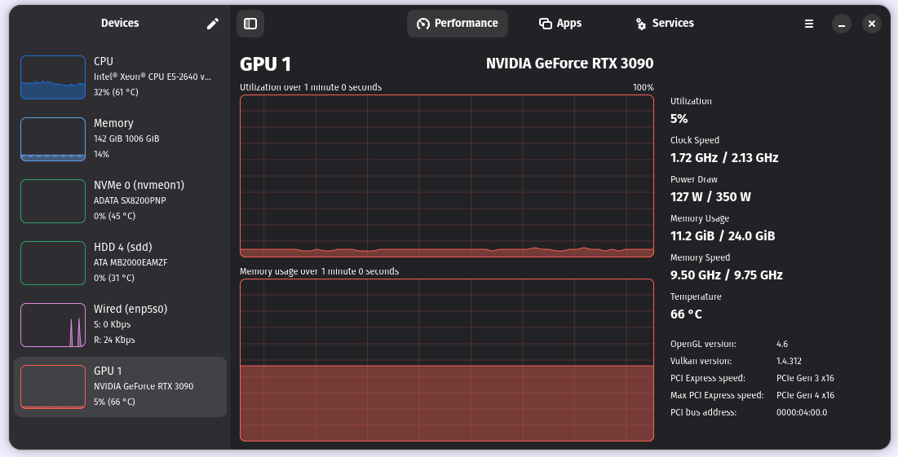Select the Wired (enp5s0) network device
The image size is (898, 457).
pyautogui.click(x=120, y=325)
